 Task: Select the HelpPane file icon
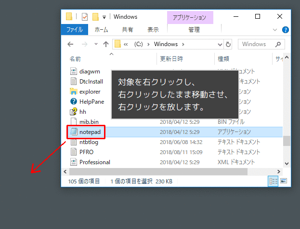(74, 101)
